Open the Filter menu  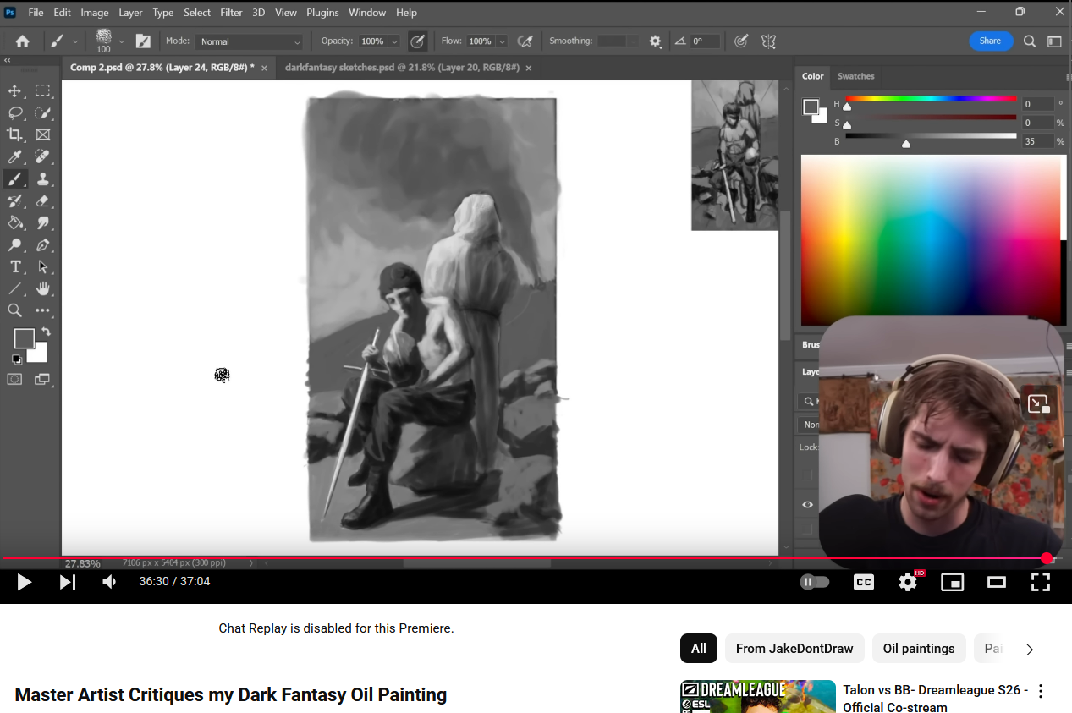click(231, 13)
